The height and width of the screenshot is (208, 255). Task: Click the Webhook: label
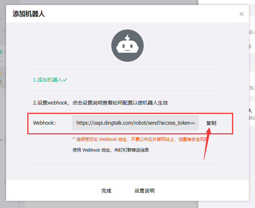tap(45, 123)
